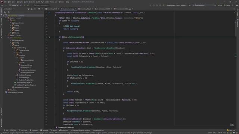Click the inspection checkmark status icon
This screenshot has height=134, width=239.
[235, 12]
